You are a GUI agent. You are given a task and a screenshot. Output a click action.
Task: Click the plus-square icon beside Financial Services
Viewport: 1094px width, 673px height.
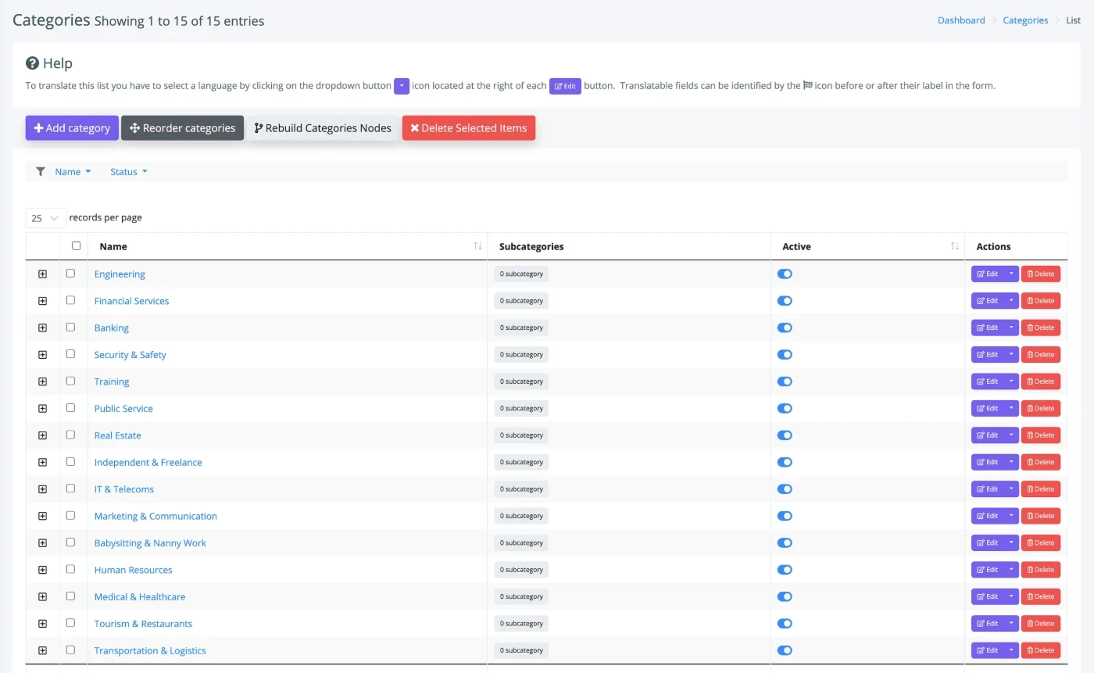coord(42,301)
